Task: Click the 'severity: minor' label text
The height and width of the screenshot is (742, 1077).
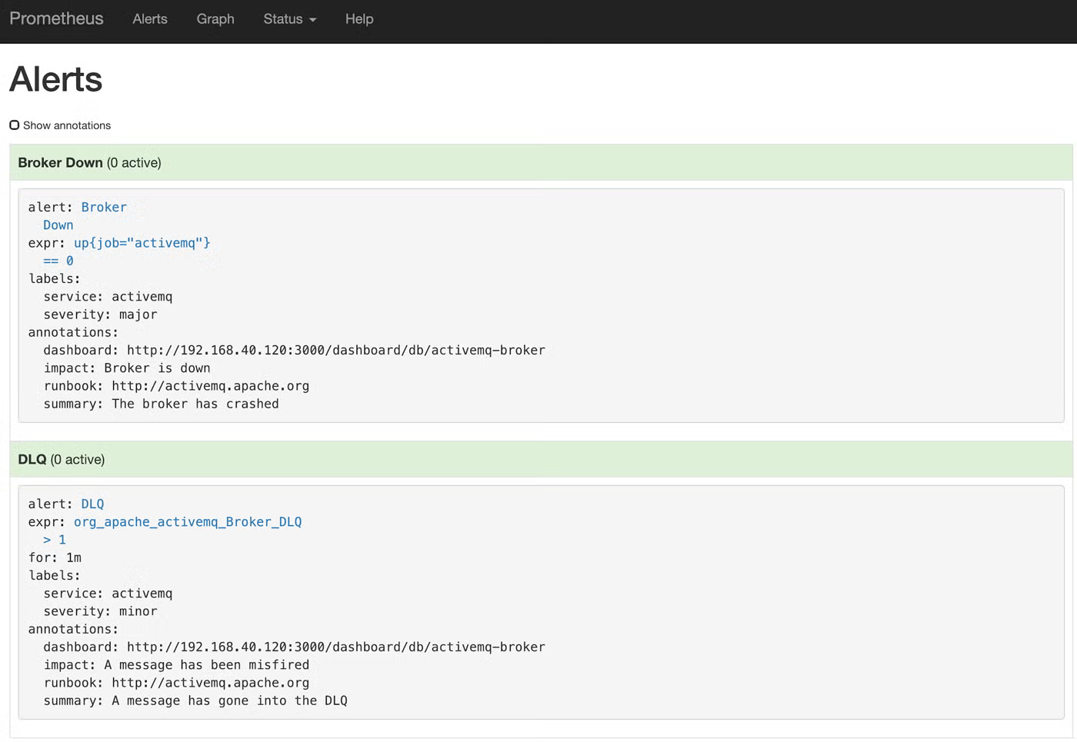Action: click(100, 611)
